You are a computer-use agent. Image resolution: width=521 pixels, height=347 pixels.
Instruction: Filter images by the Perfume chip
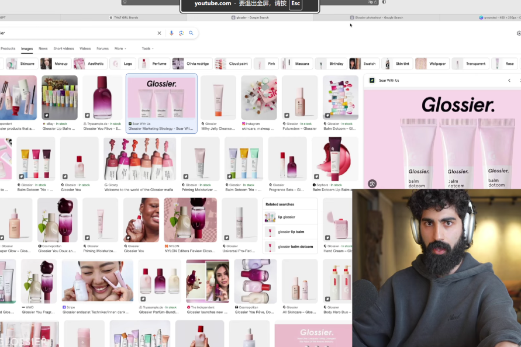[154, 64]
